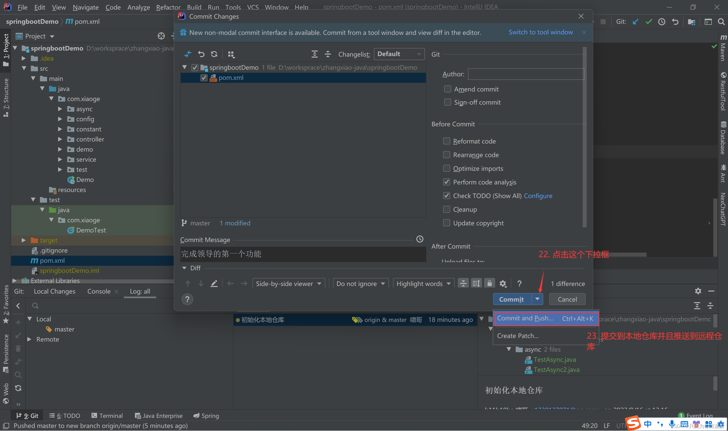Uncheck Perform code analysis
728x431 pixels.
coord(446,182)
